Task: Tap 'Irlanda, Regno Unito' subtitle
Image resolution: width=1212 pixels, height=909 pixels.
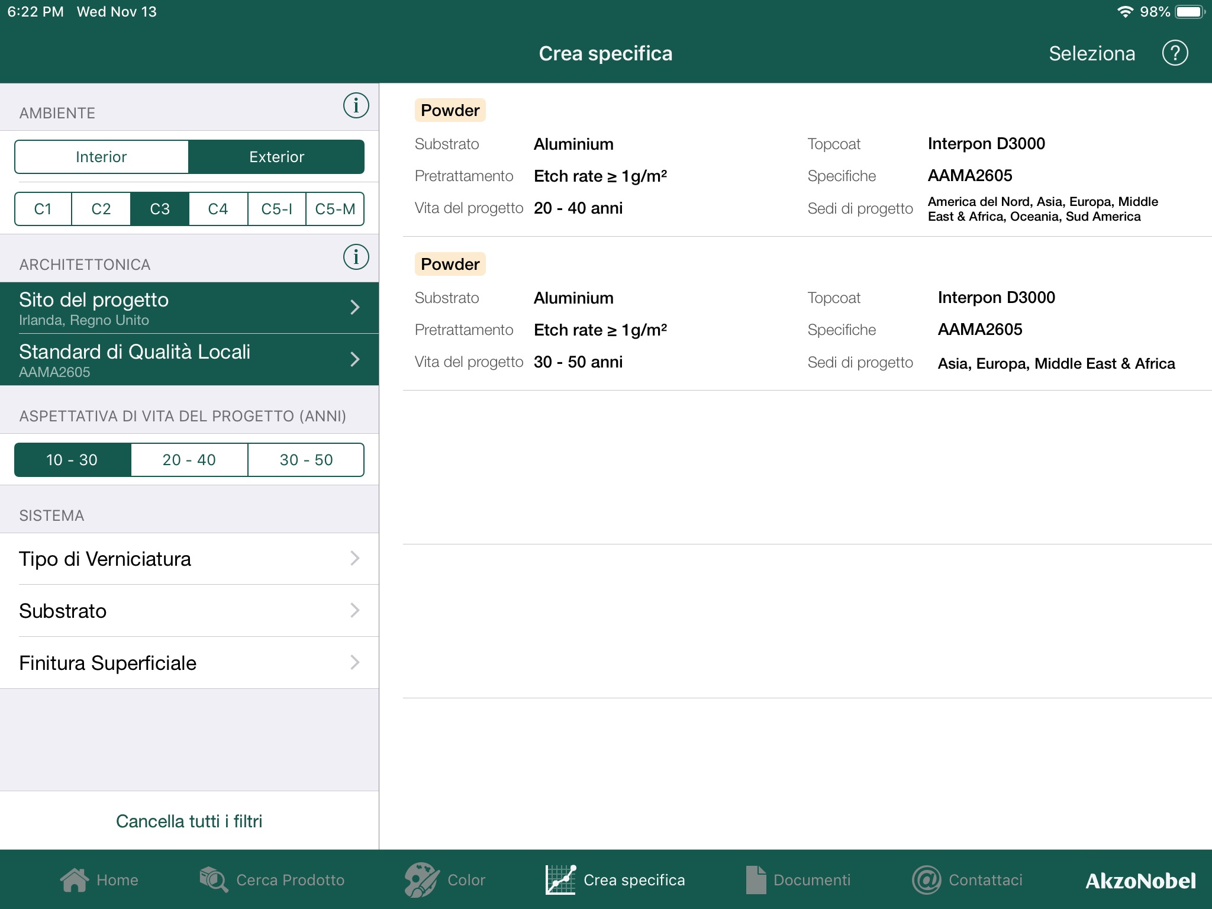Action: pos(84,320)
